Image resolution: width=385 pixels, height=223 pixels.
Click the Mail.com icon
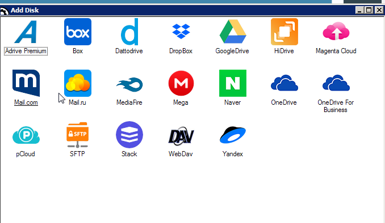(26, 83)
